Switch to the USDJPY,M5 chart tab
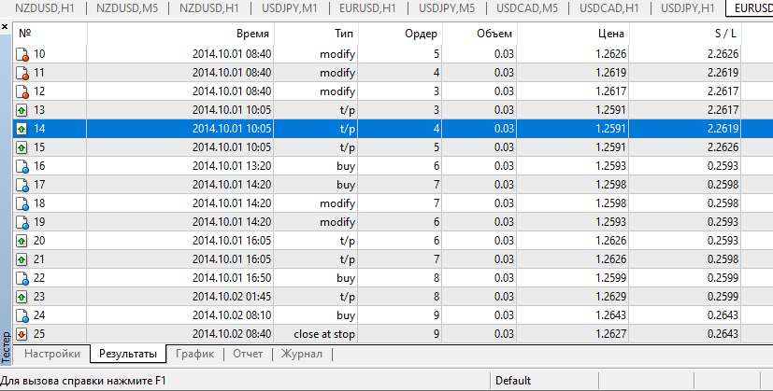 tap(447, 8)
